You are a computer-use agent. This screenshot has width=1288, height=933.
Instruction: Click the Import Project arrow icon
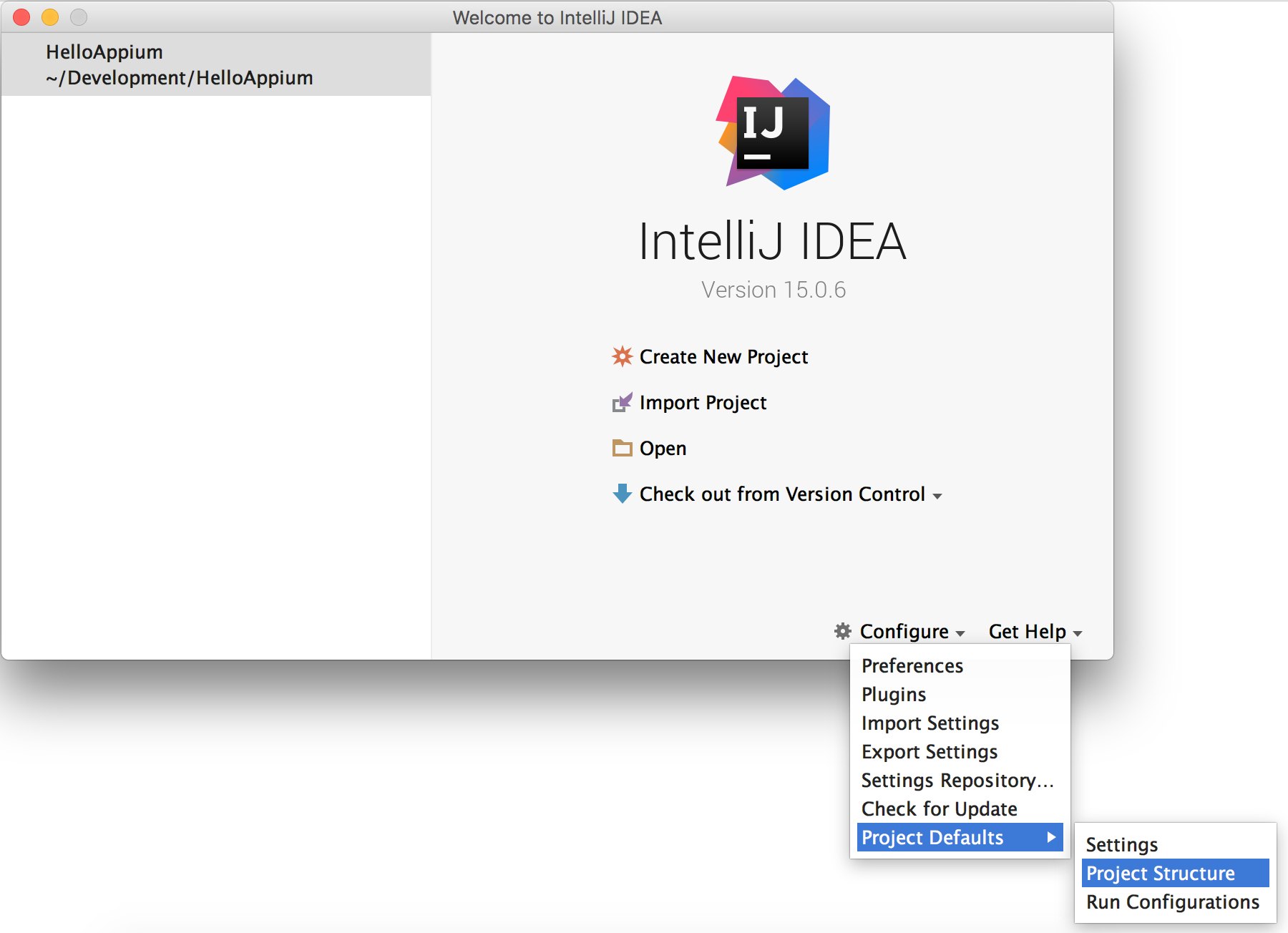click(x=622, y=403)
